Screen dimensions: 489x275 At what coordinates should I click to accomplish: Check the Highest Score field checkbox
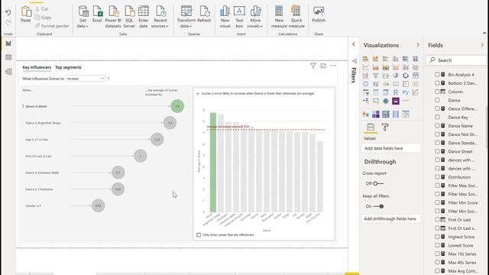tap(437, 237)
